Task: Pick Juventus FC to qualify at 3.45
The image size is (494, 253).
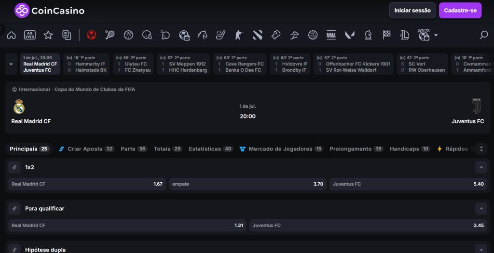Action: point(368,225)
